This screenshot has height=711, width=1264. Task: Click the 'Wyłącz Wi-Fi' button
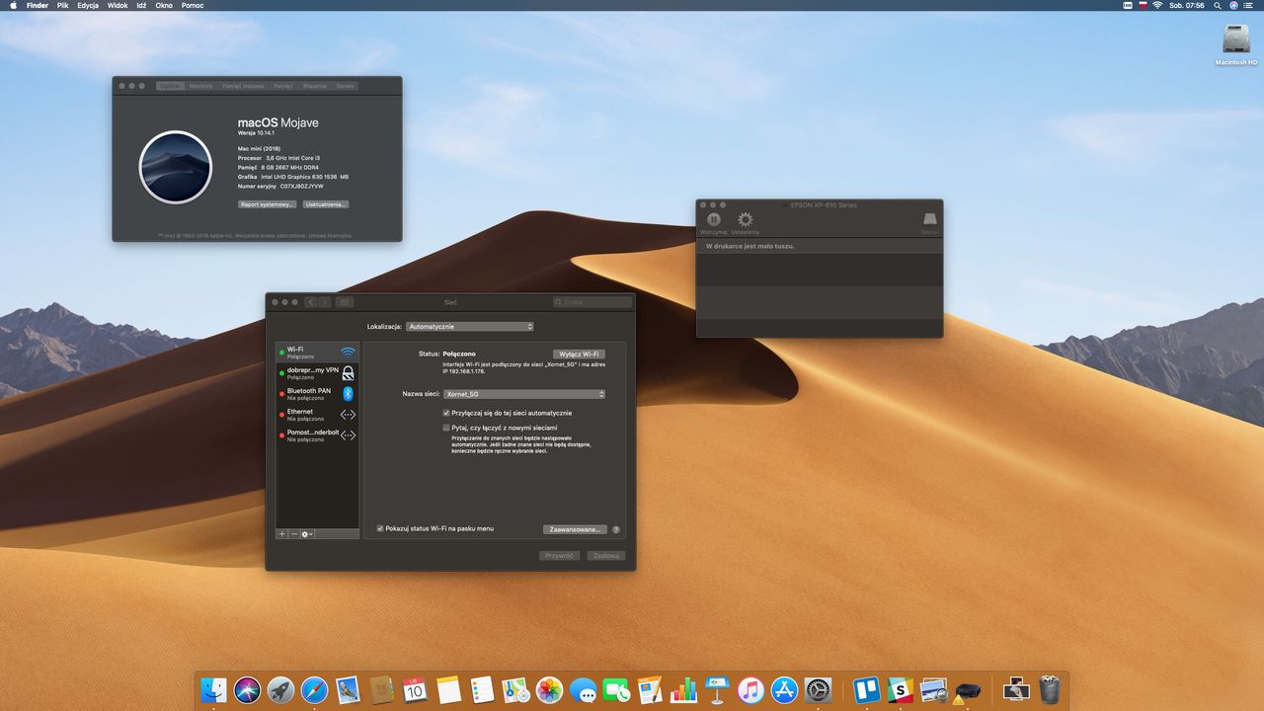coord(578,354)
